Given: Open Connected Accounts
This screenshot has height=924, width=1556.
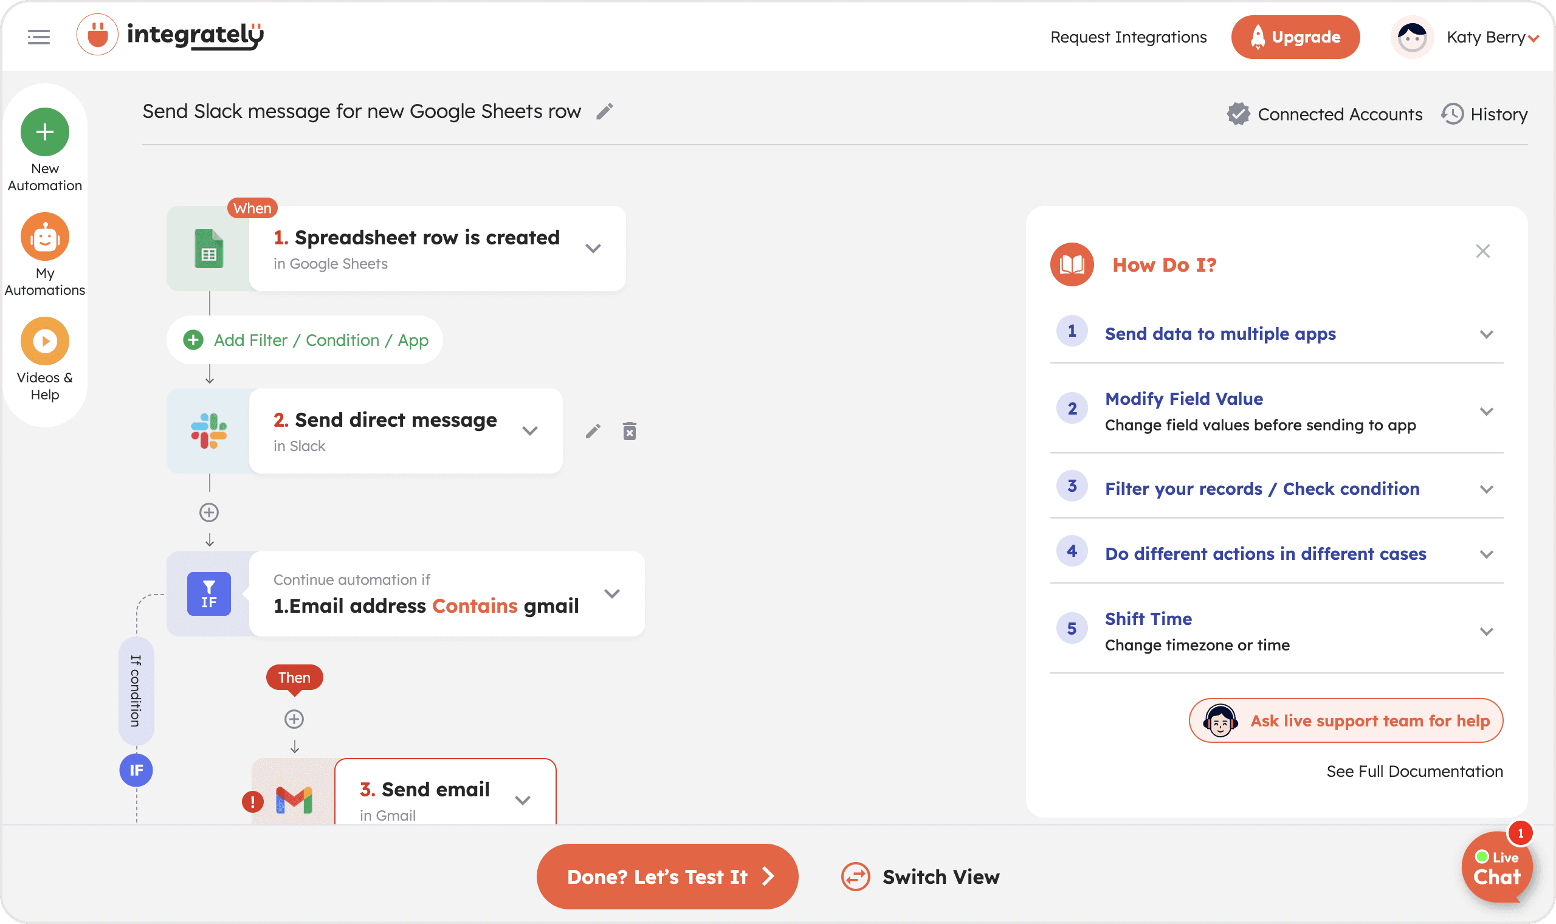Looking at the screenshot, I should [x=1340, y=114].
